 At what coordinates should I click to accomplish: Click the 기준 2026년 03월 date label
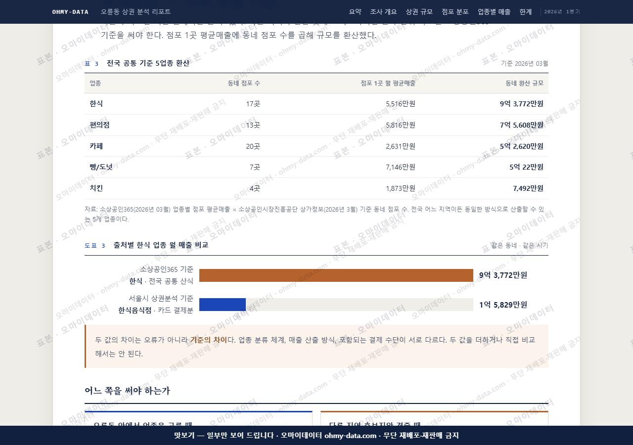tap(525, 63)
